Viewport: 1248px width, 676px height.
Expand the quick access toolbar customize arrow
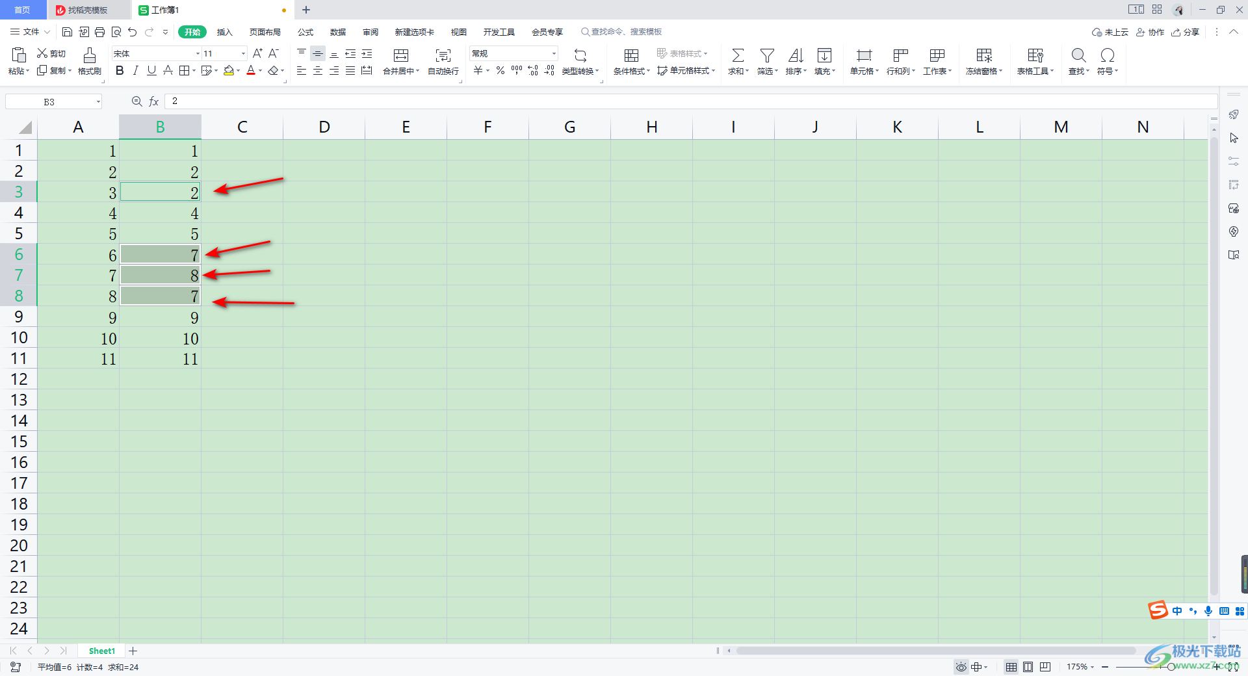point(165,32)
